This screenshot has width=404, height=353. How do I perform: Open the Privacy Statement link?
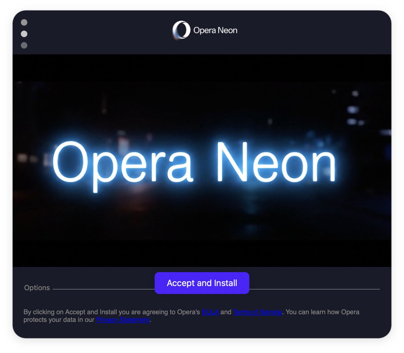pos(123,320)
